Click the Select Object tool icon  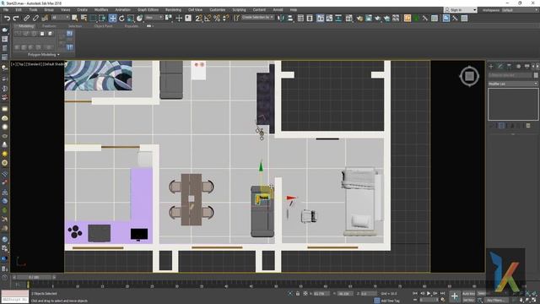(74, 18)
